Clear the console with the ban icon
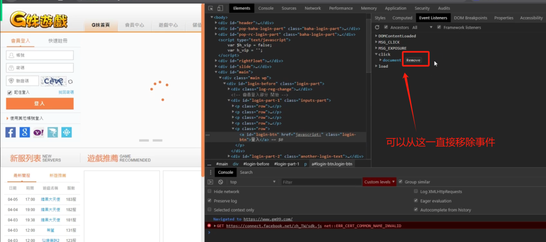This screenshot has height=242, width=546. click(220, 182)
